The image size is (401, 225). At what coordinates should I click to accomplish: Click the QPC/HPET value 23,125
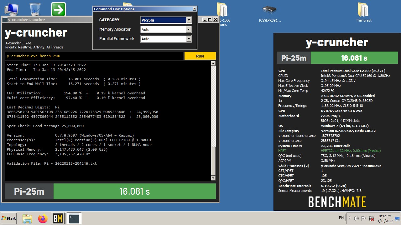326,181
